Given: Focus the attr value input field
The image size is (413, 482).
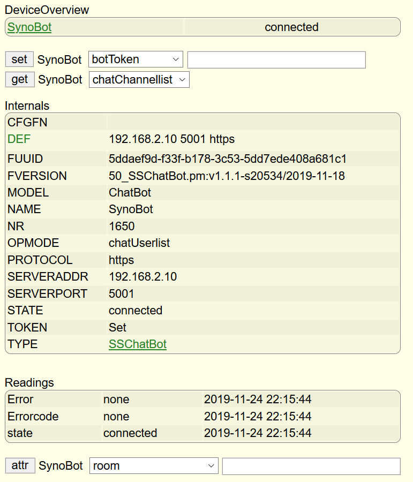Looking at the screenshot, I should pos(311,466).
